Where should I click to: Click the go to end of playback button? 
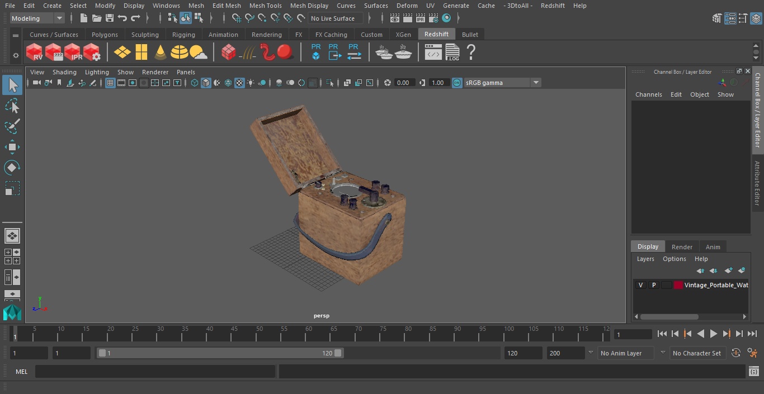752,334
